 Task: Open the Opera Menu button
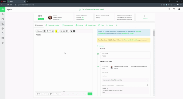3,1
